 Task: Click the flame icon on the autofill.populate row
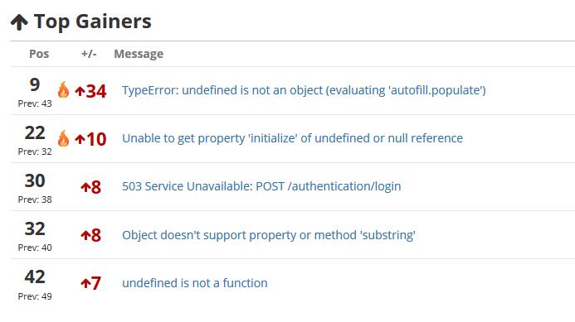point(63,89)
